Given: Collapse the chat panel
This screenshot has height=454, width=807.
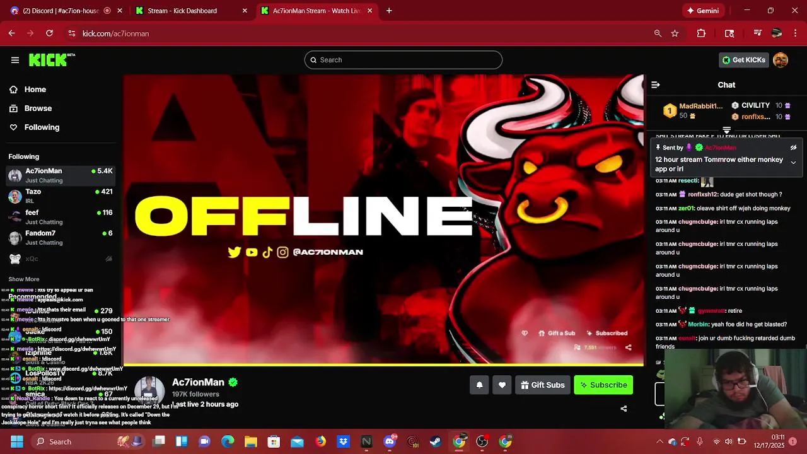Looking at the screenshot, I should (x=656, y=84).
